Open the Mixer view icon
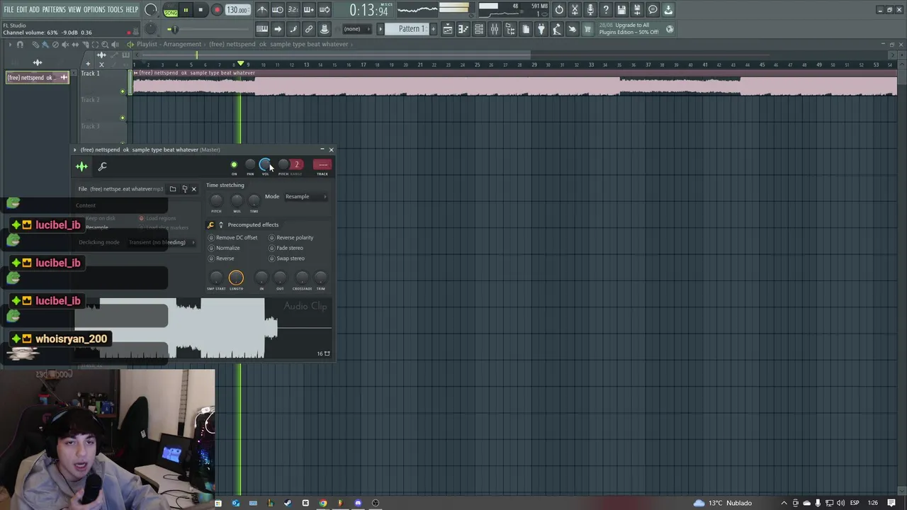The height and width of the screenshot is (510, 907). [x=495, y=29]
